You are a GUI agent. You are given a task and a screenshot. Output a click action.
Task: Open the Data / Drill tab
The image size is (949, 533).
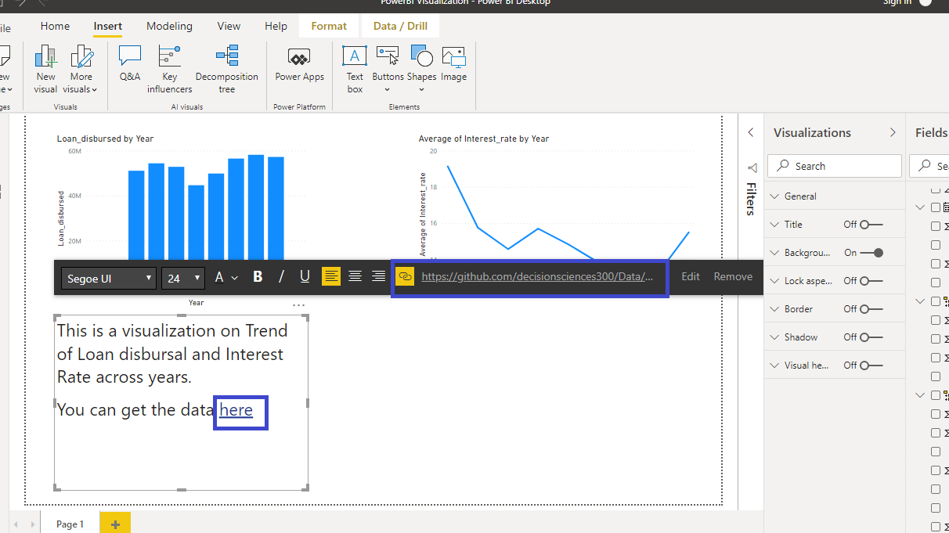coord(400,26)
